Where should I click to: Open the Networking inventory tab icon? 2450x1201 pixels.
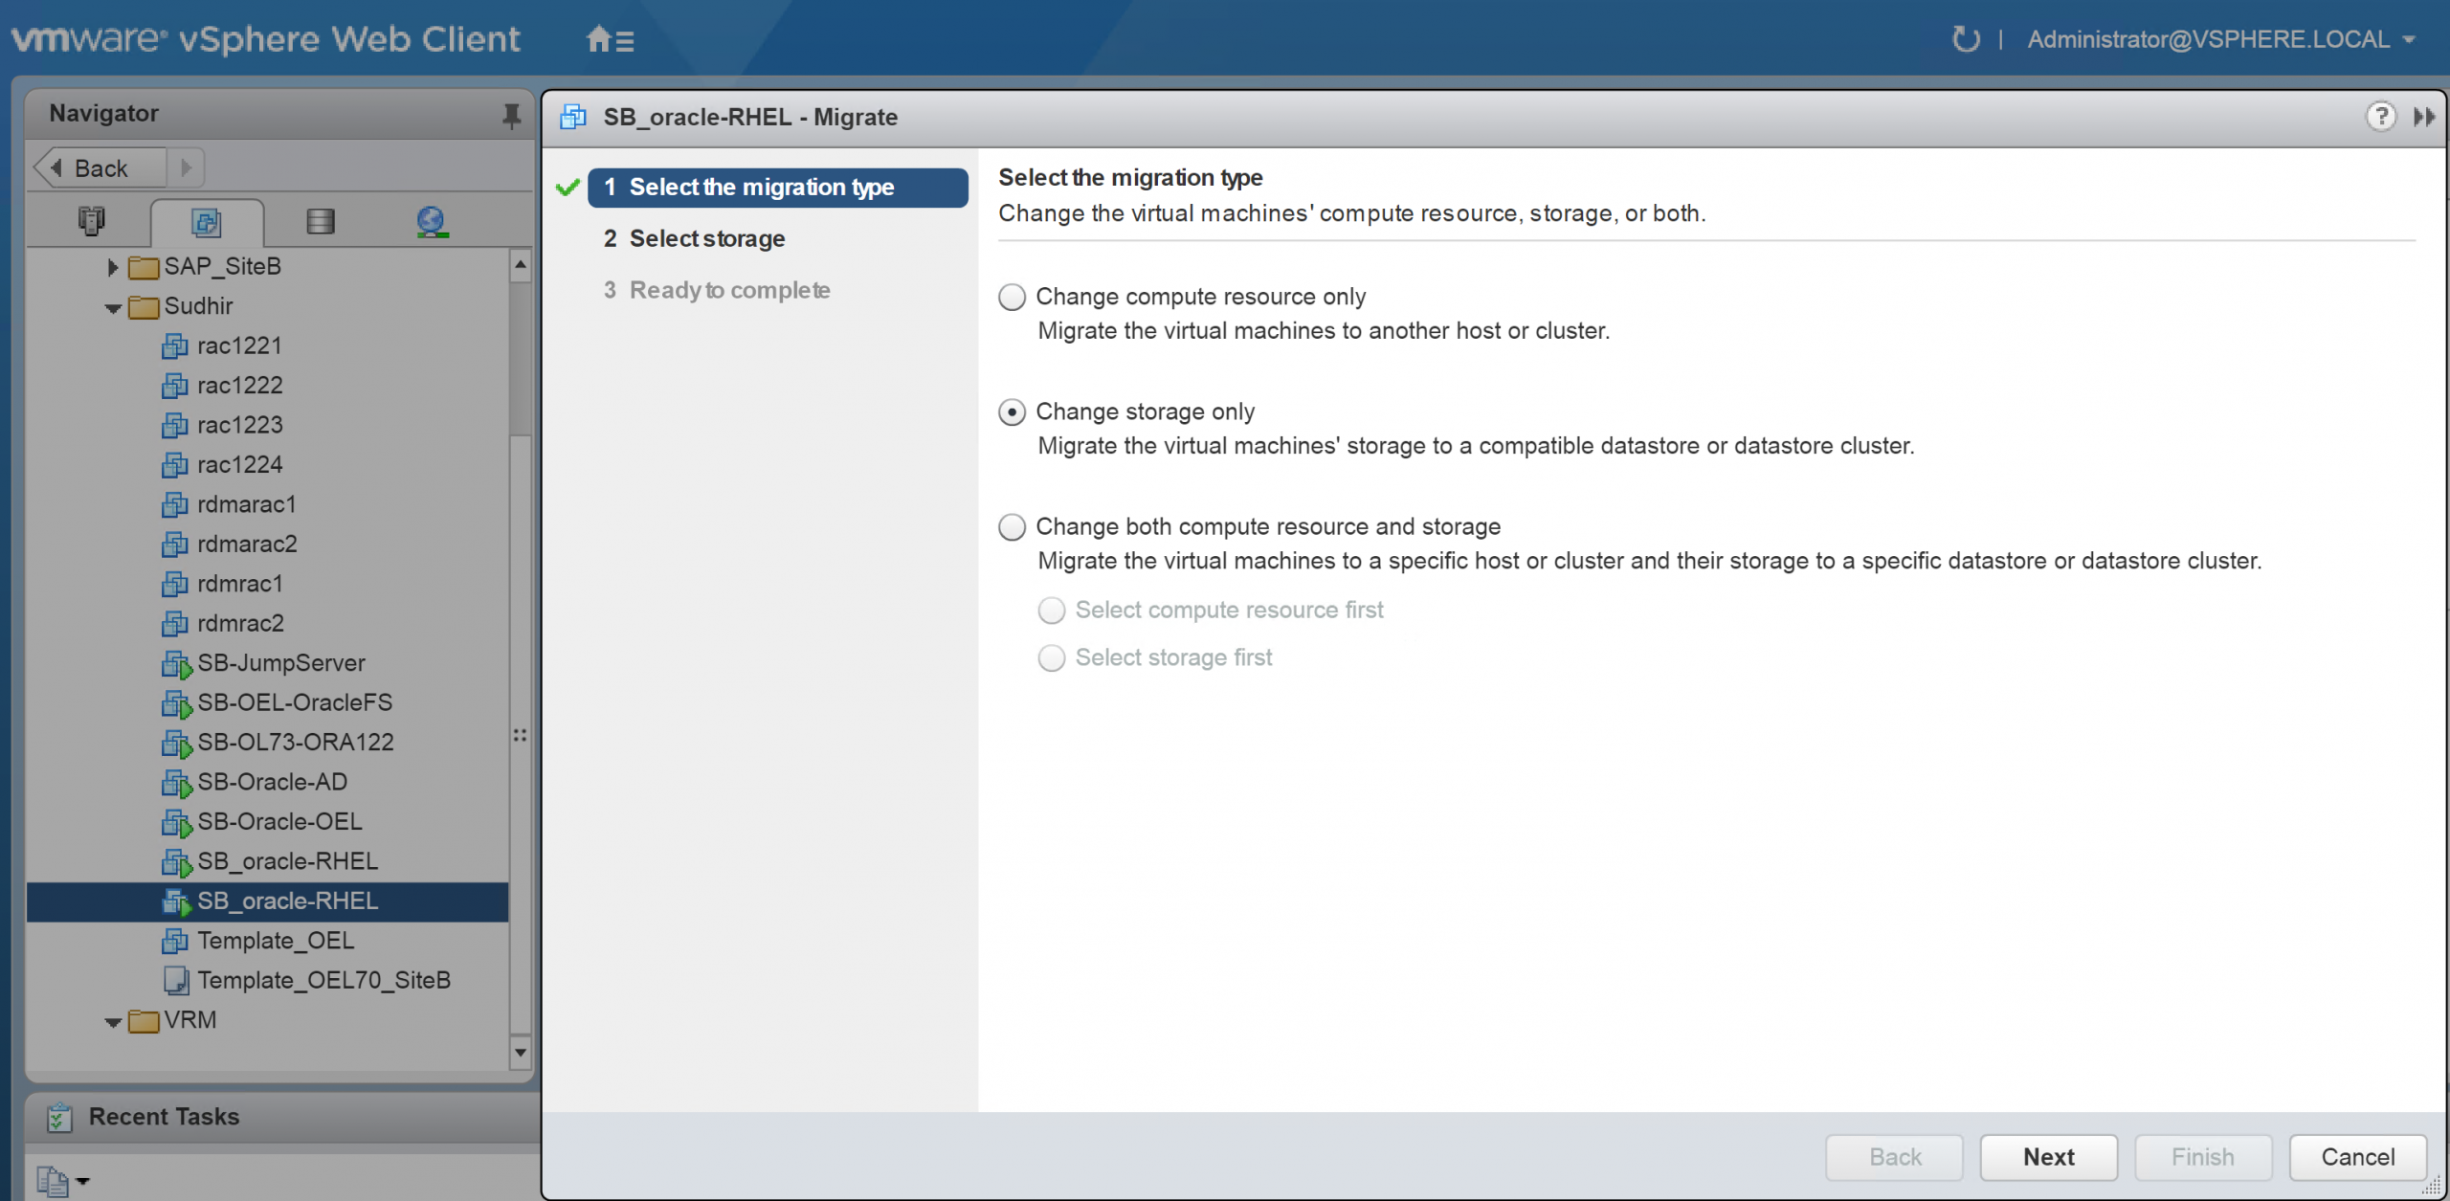click(x=432, y=222)
